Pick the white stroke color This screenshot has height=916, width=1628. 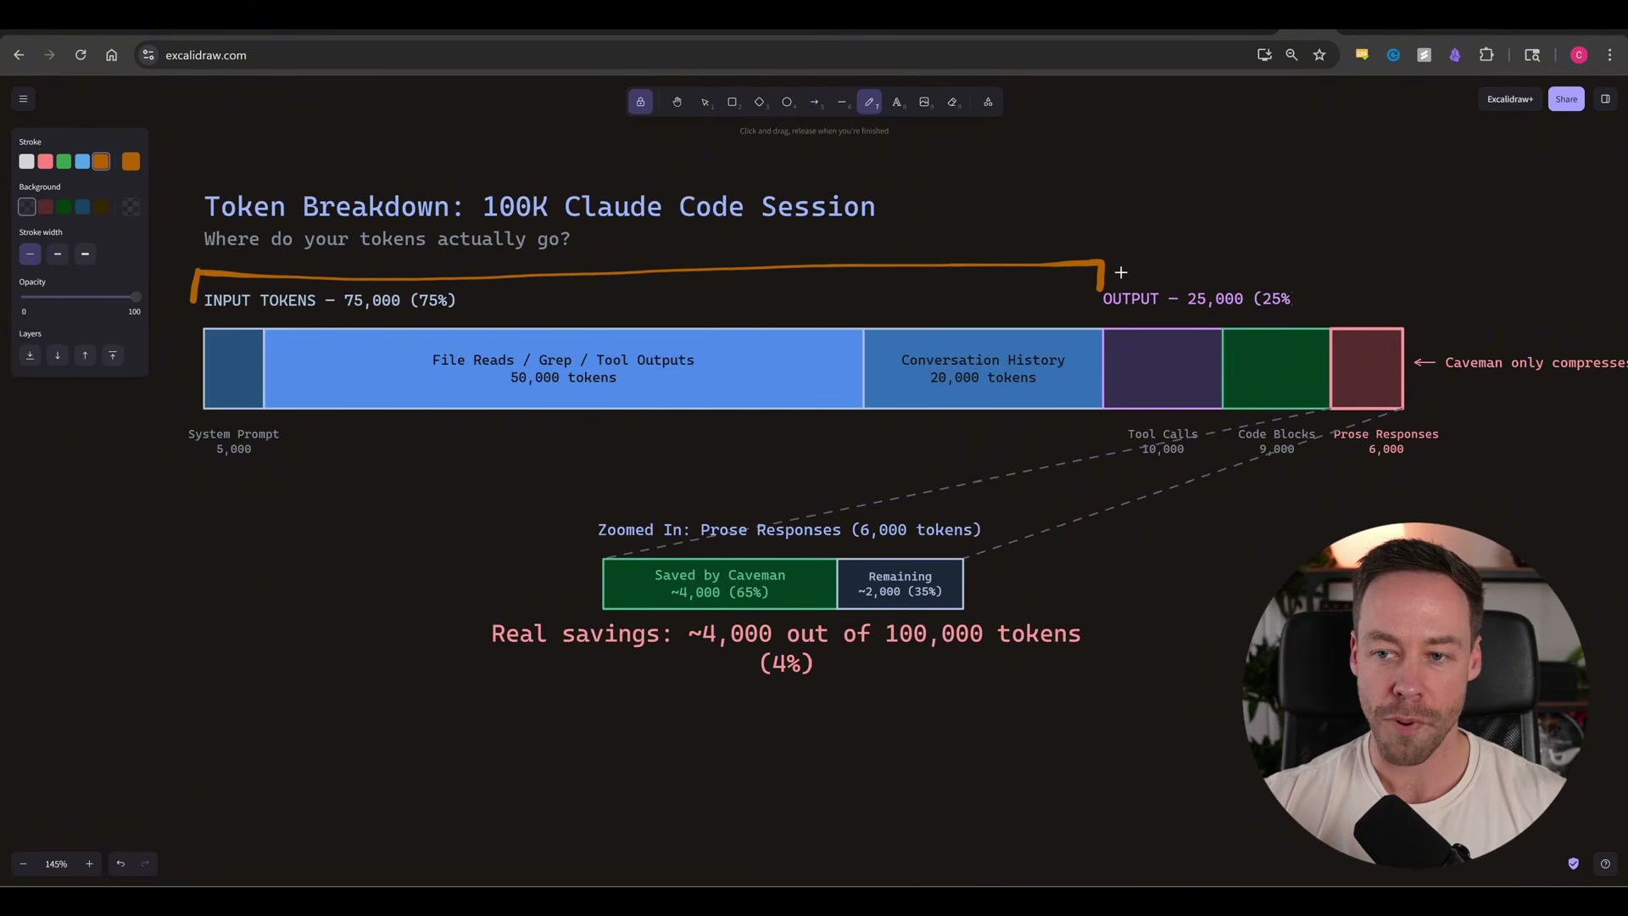point(27,161)
